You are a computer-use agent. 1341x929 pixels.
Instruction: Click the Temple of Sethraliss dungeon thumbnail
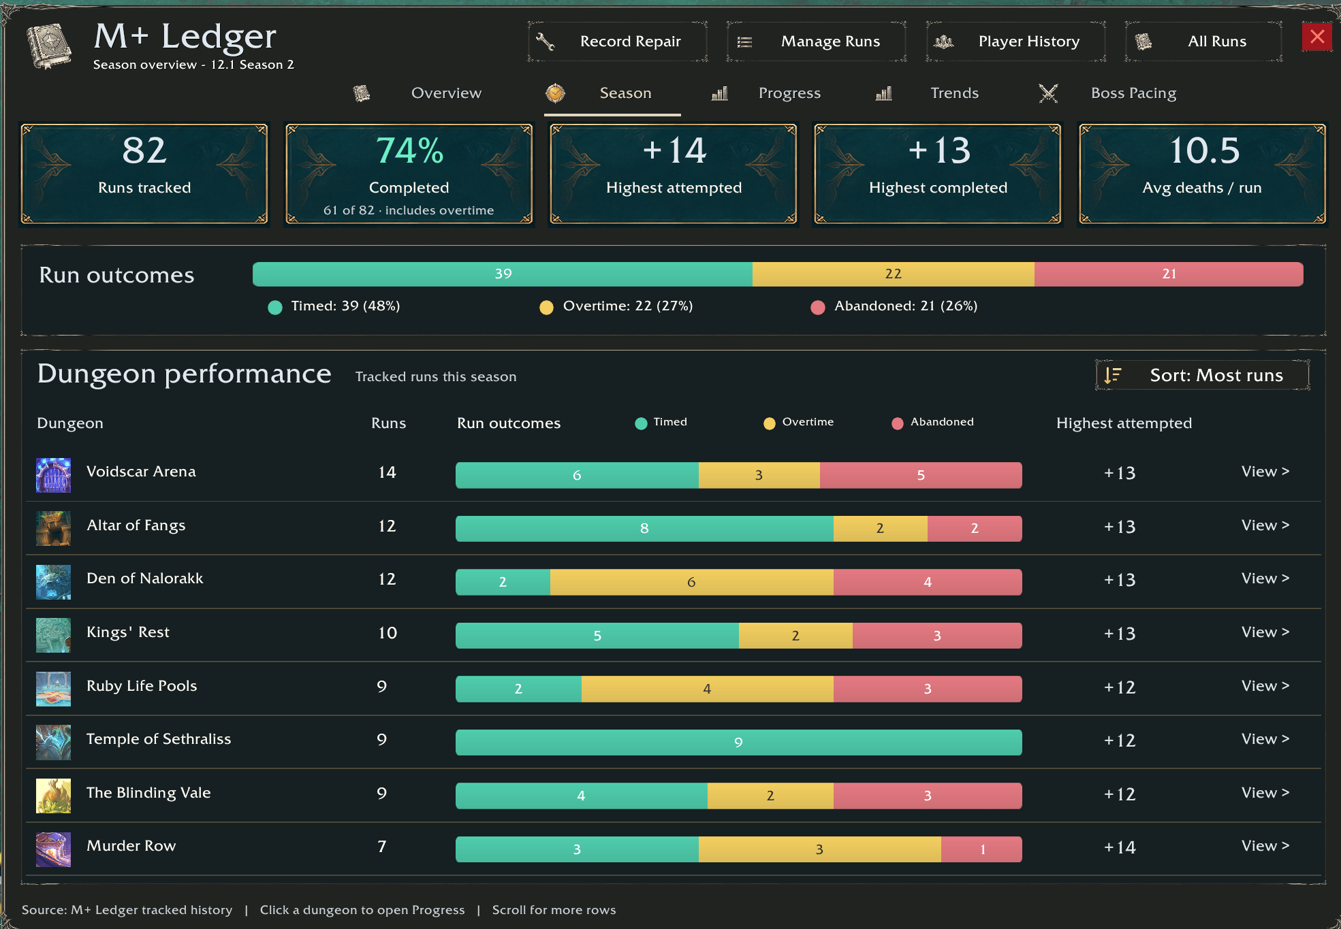(53, 742)
